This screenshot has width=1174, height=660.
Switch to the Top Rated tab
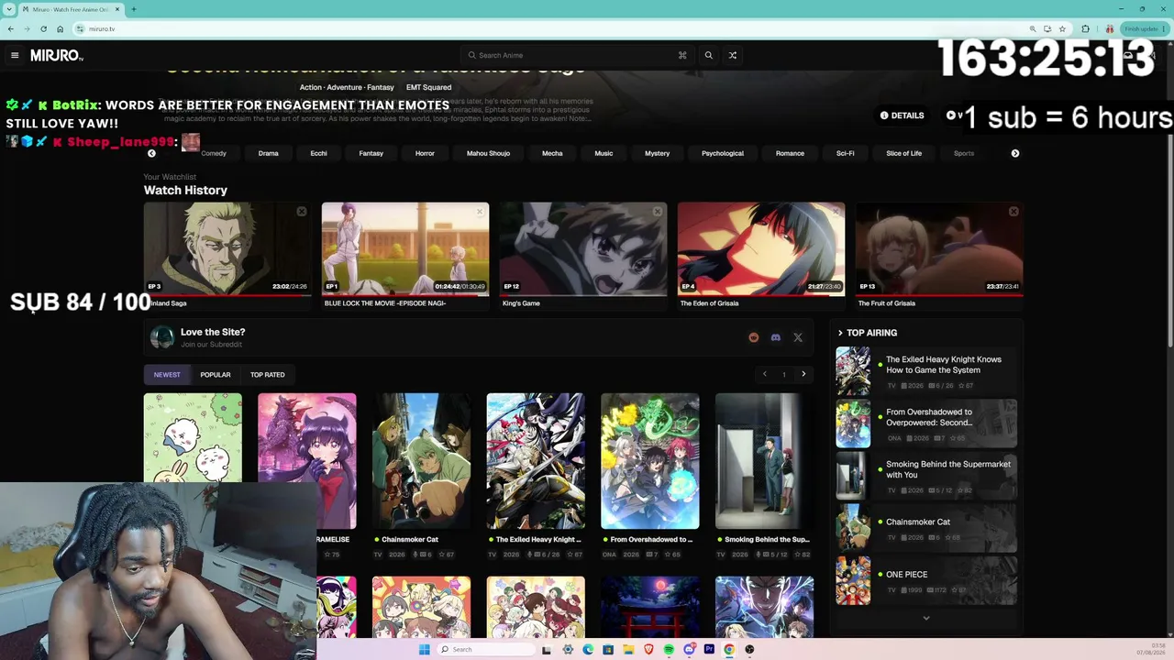(268, 375)
